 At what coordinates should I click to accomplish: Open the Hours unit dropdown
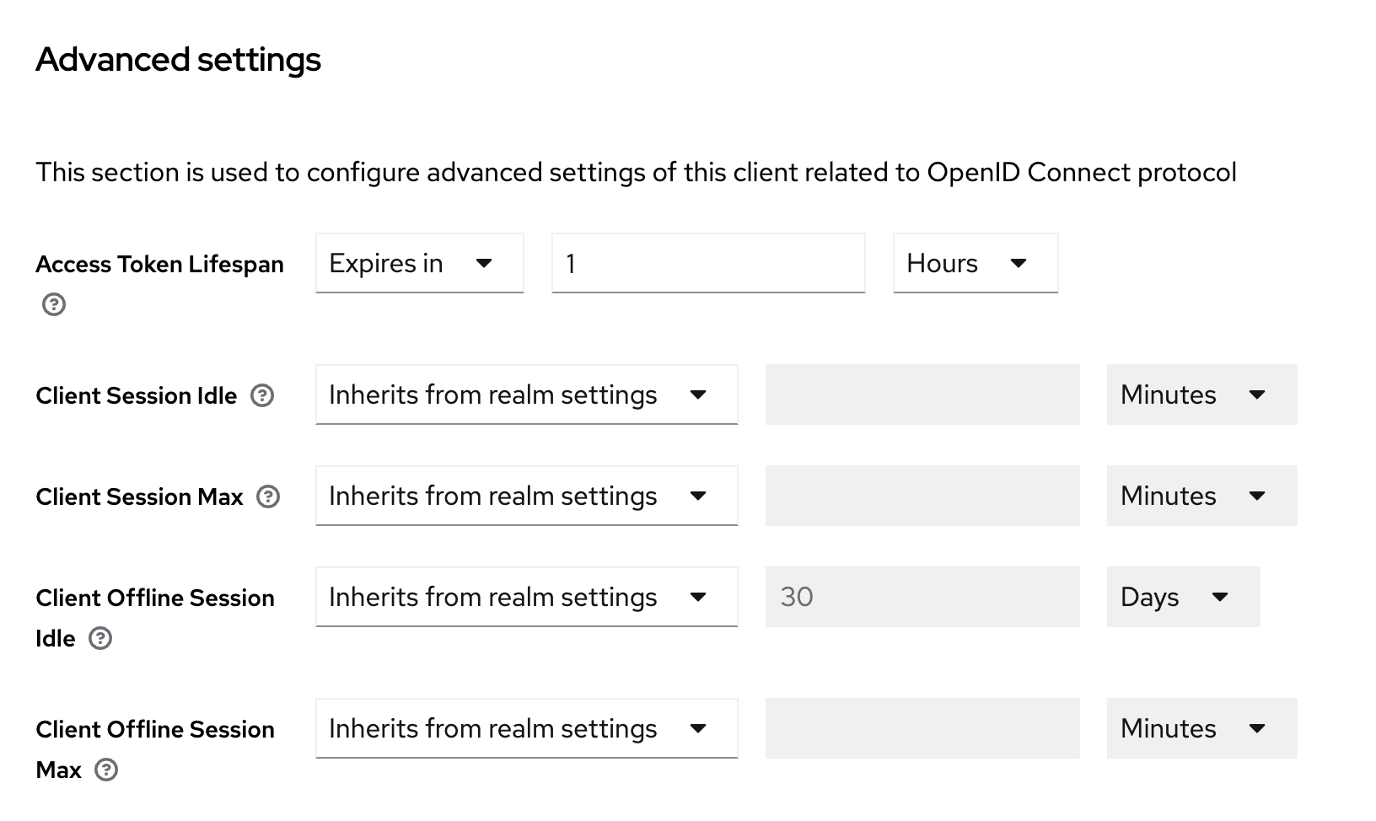pyautogui.click(x=975, y=263)
